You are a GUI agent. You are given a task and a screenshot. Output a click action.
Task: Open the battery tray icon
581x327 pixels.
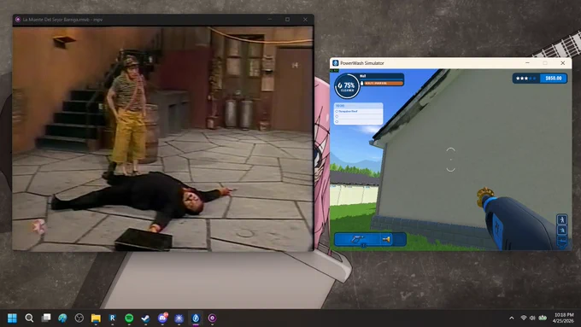coord(543,318)
